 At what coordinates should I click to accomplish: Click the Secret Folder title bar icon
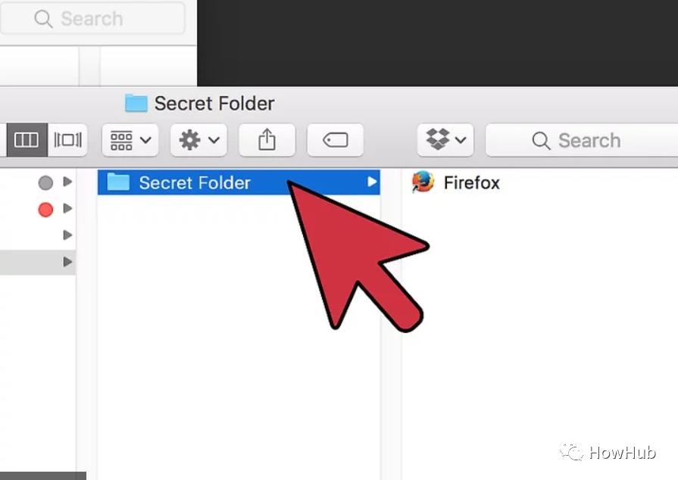coord(136,103)
